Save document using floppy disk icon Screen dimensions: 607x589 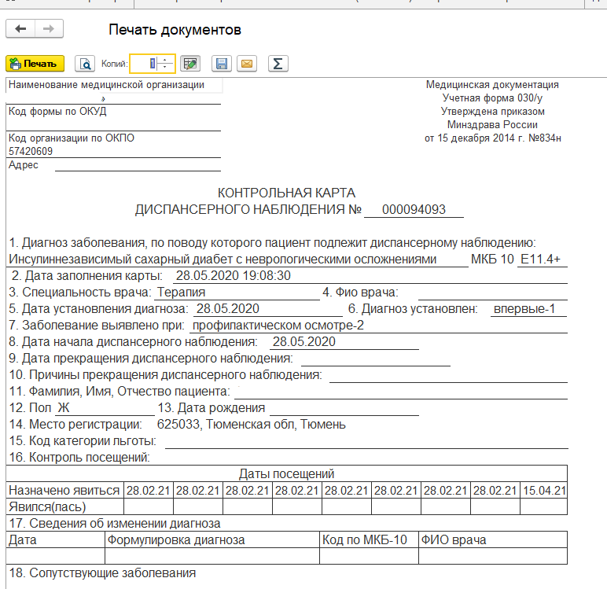click(222, 64)
